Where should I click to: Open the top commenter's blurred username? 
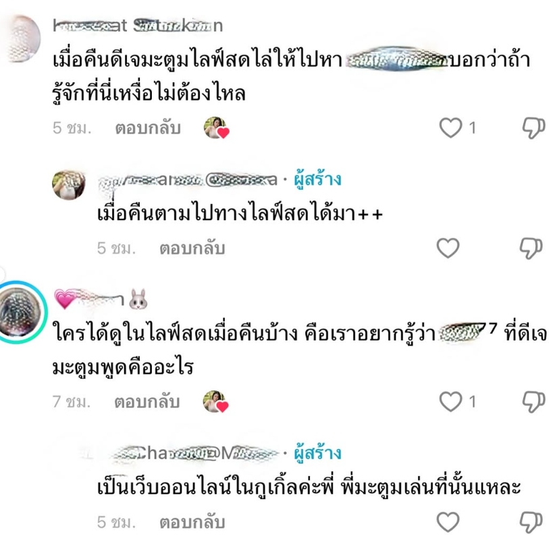pos(138,26)
